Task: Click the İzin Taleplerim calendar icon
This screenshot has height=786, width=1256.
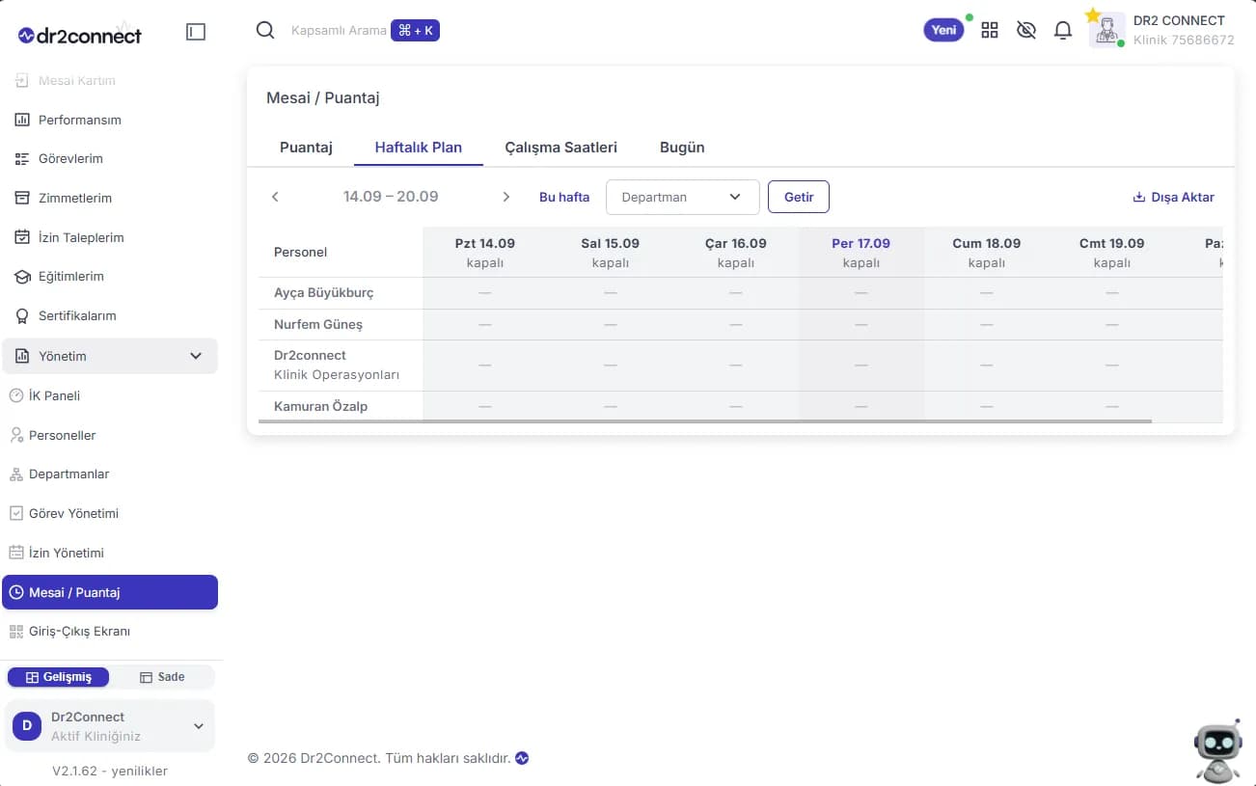Action: coord(22,237)
